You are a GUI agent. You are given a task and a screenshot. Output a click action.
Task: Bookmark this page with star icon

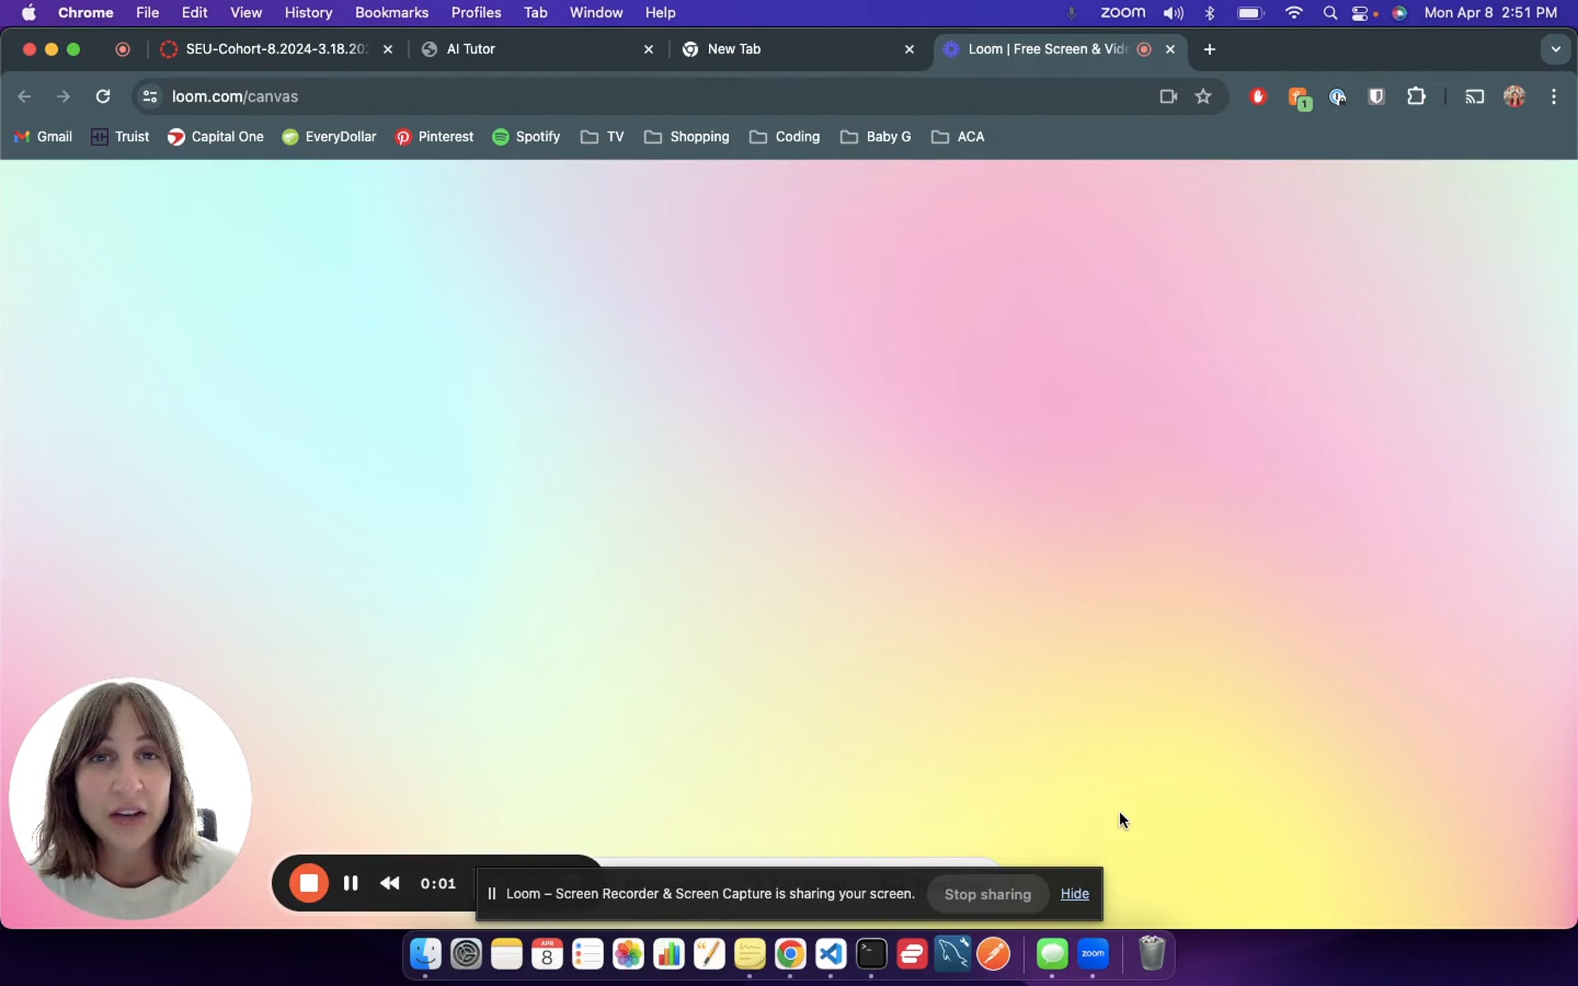[x=1203, y=97]
